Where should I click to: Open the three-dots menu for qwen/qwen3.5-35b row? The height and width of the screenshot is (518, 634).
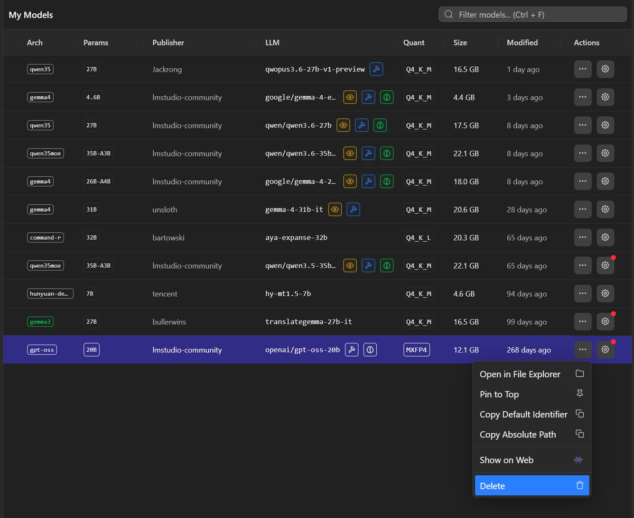point(583,266)
